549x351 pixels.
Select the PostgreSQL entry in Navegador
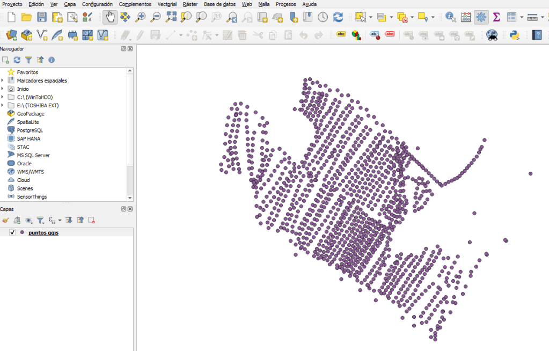[x=30, y=130]
